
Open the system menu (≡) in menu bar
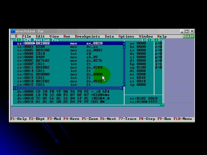click(16, 36)
